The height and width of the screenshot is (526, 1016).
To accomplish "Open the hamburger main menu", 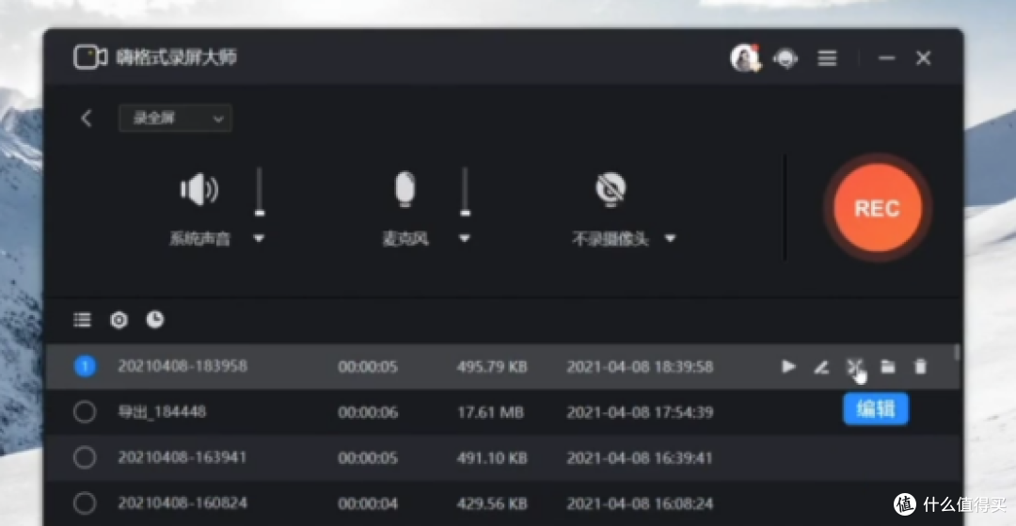I will tap(827, 58).
